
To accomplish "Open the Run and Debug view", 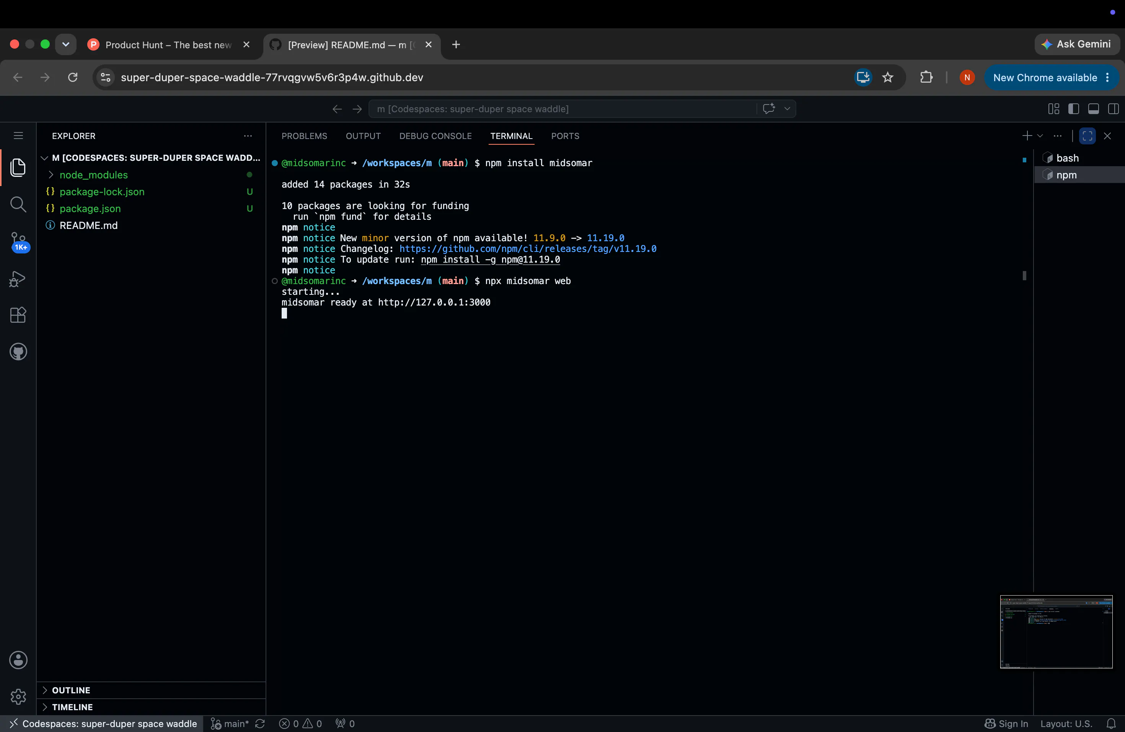I will point(18,279).
